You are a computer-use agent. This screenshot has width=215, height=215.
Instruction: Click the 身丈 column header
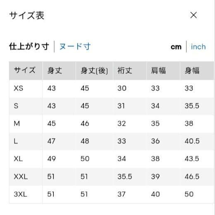[x=55, y=70]
